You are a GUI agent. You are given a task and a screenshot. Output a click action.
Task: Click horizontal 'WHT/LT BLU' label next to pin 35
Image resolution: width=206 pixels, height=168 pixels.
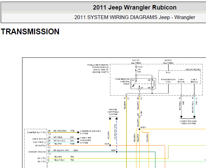pyautogui.click(x=59, y=141)
